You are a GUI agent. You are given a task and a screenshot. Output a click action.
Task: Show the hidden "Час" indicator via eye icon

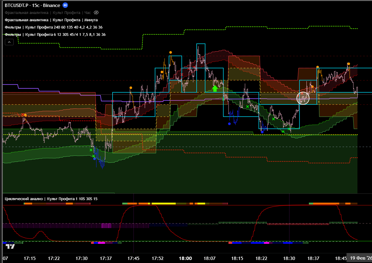point(96,12)
